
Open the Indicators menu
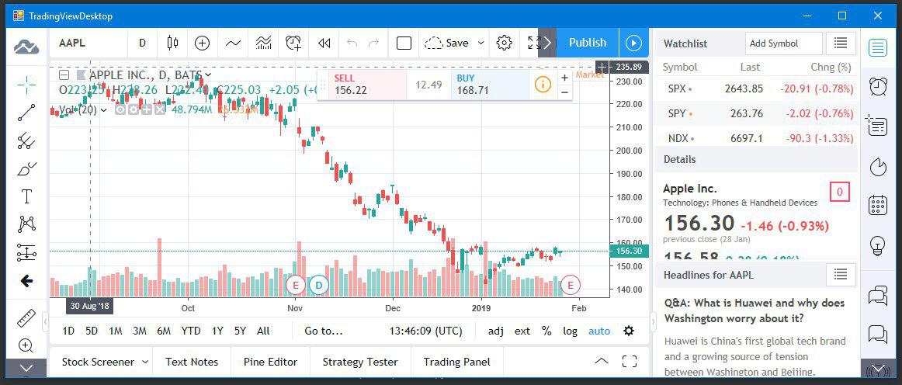point(233,43)
